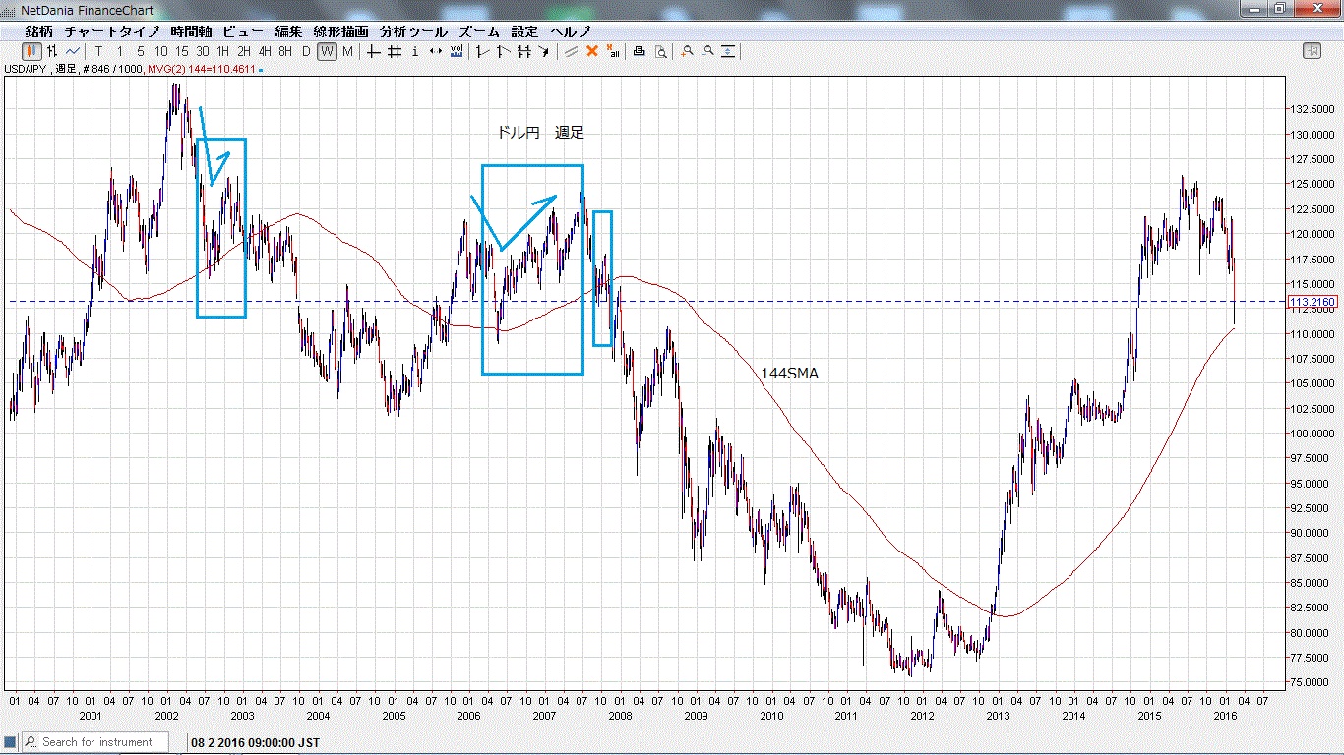The height and width of the screenshot is (755, 1344).
Task: Select the OHLC bar chart type icon
Action: tap(53, 51)
